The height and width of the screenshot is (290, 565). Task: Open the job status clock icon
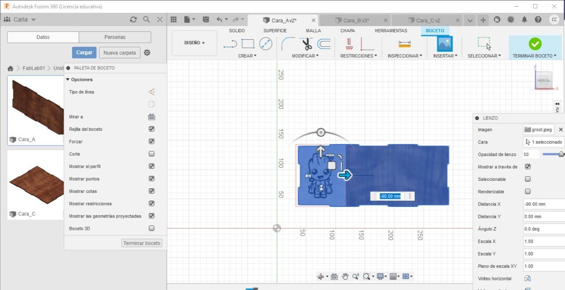coord(511,19)
